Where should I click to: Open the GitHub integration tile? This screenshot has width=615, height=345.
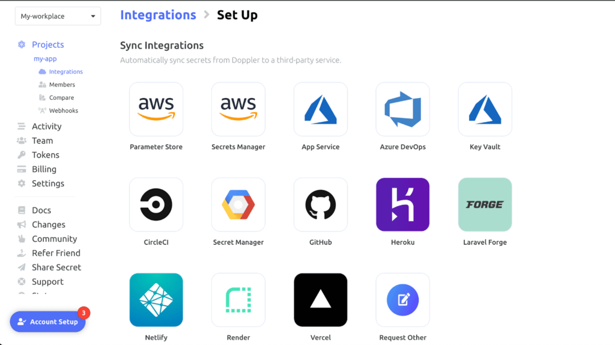[x=321, y=204]
